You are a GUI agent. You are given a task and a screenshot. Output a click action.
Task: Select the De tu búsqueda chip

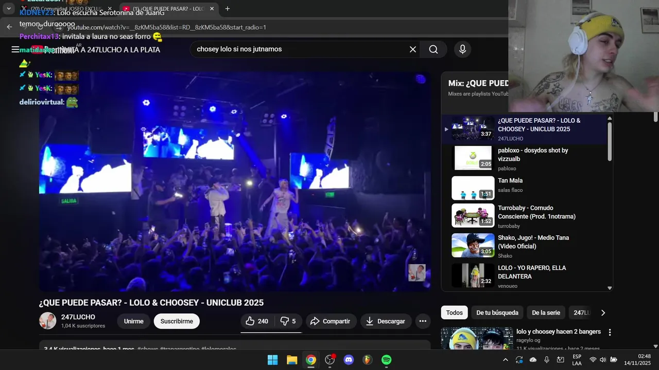497,312
